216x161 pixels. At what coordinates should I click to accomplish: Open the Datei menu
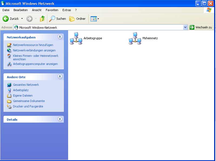6,10
